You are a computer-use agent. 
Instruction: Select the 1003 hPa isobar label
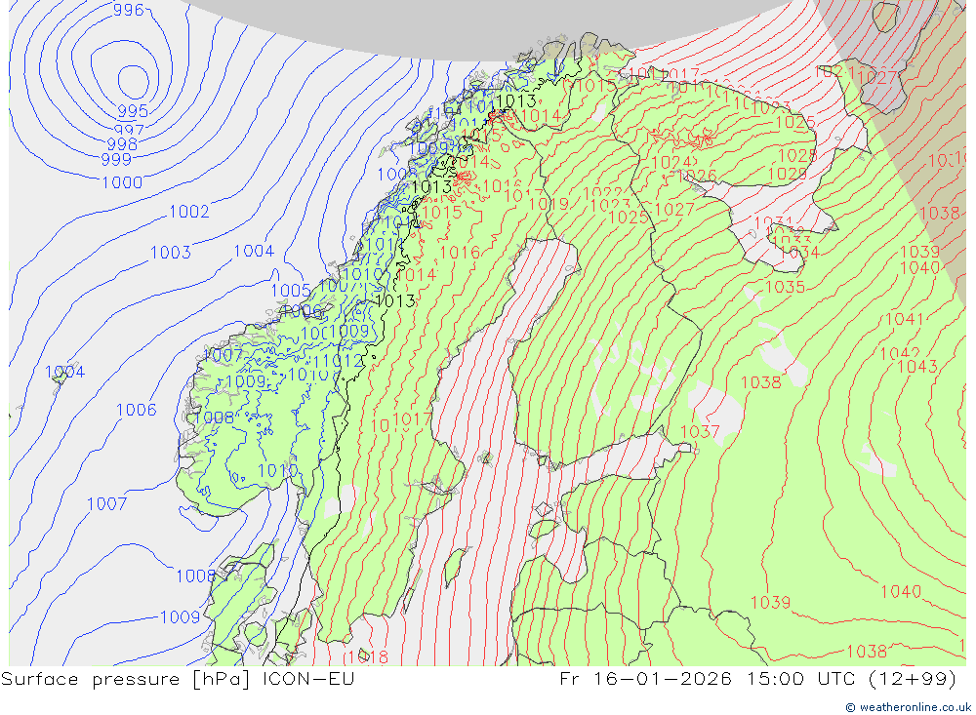(x=171, y=252)
